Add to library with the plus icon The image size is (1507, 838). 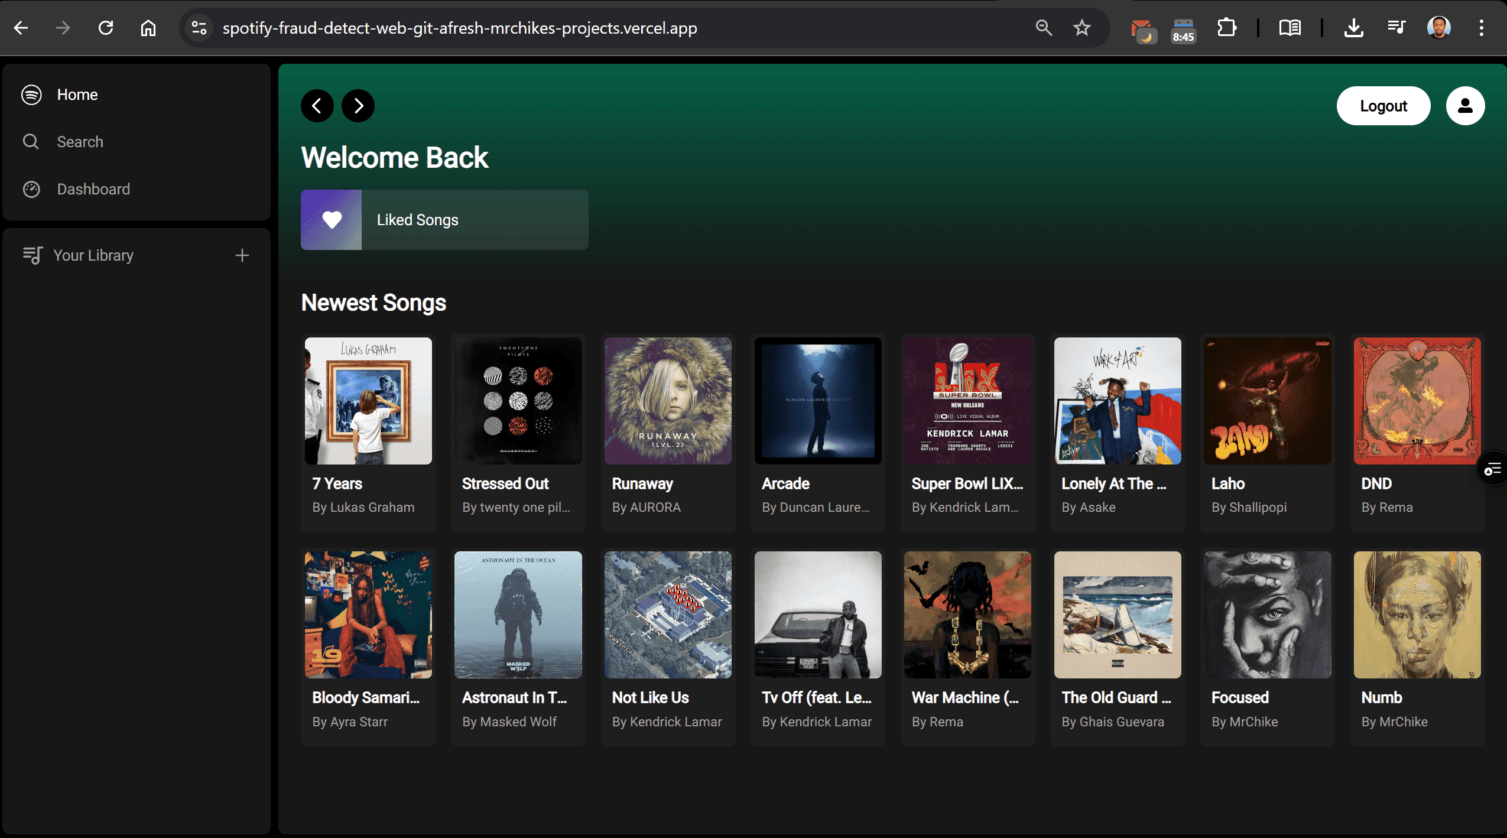(242, 255)
